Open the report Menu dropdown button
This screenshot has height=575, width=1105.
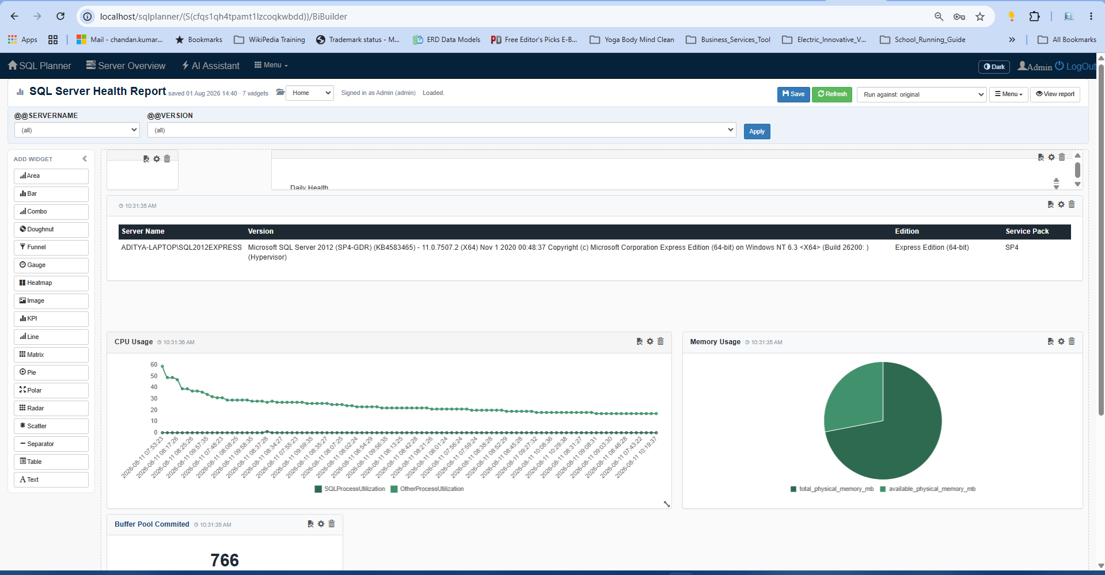(1009, 94)
